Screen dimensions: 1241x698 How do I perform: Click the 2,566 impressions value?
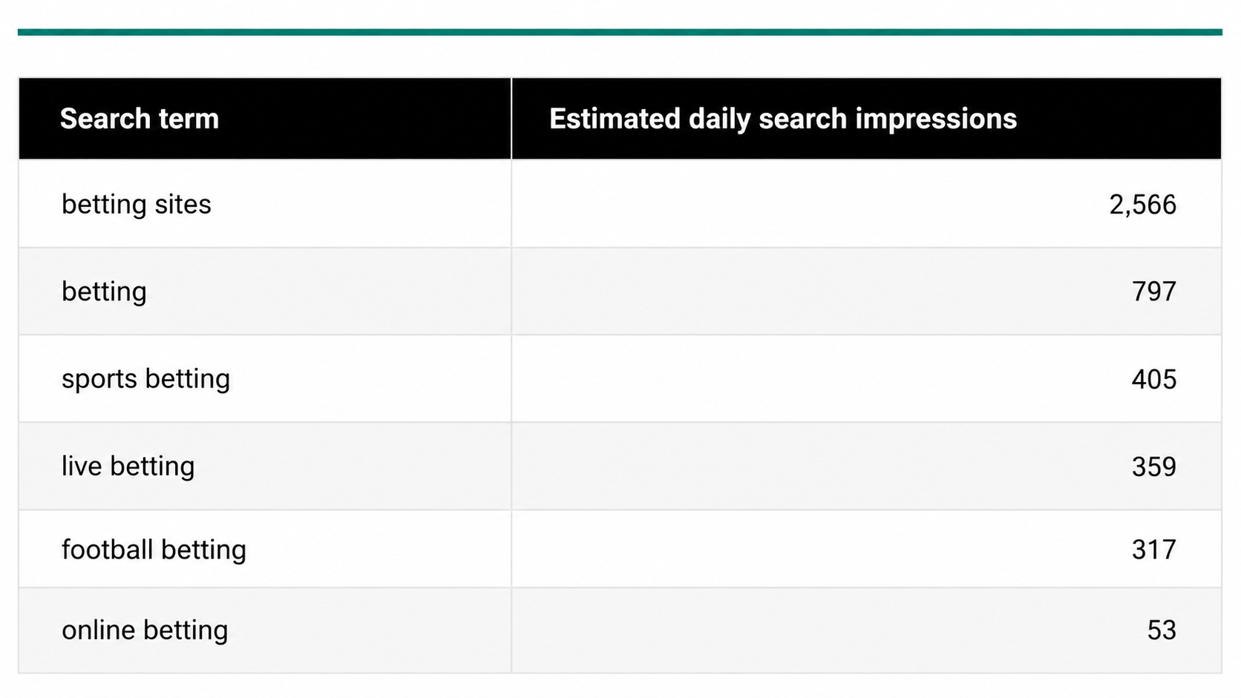(x=1142, y=205)
